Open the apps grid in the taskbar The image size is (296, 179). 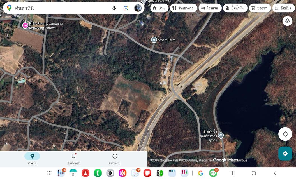[49, 173]
